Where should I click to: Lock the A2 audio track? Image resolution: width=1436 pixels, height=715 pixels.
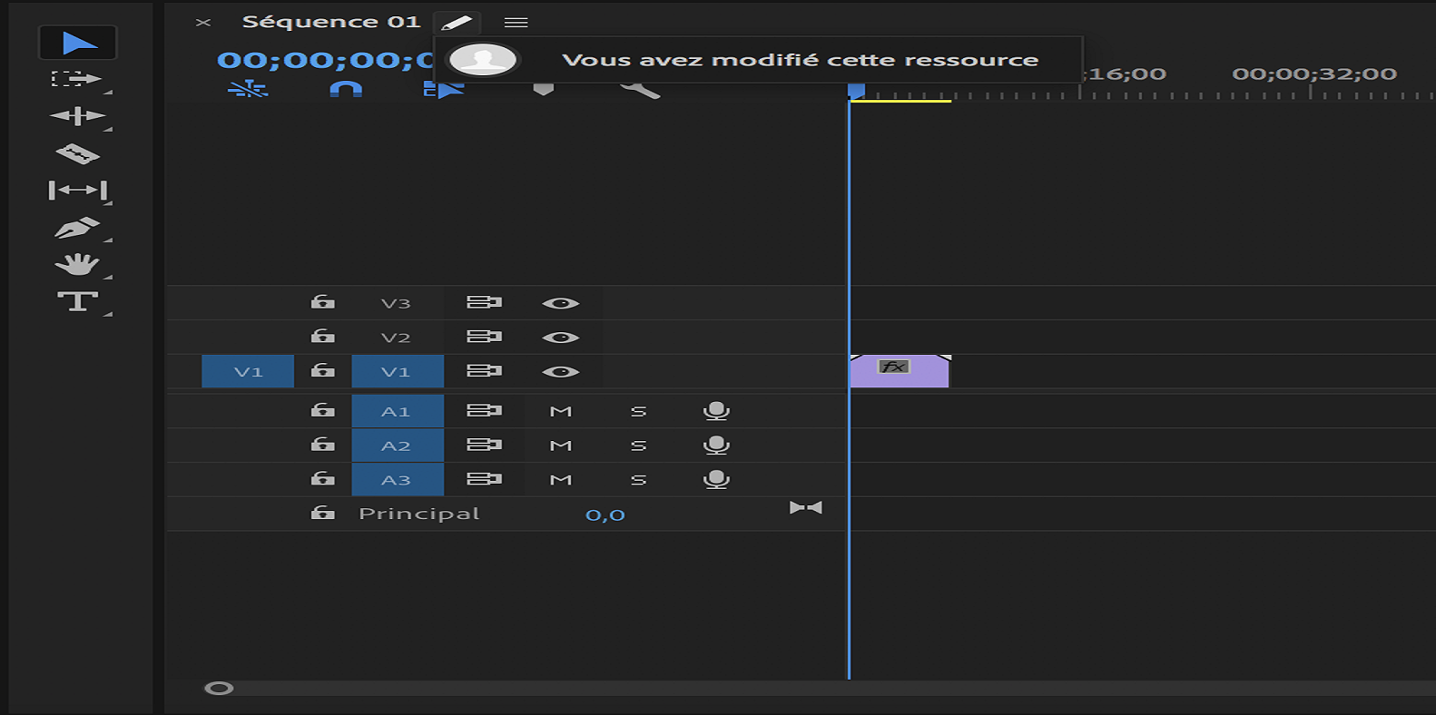(x=323, y=445)
